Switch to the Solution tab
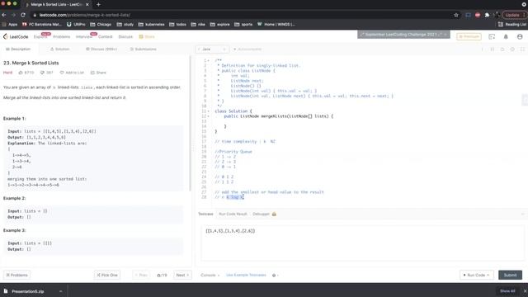Viewport: 528px width, 297px height. coord(60,49)
